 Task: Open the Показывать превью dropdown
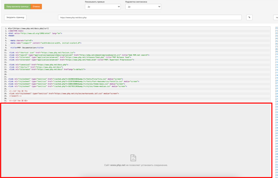(x=103, y=7)
